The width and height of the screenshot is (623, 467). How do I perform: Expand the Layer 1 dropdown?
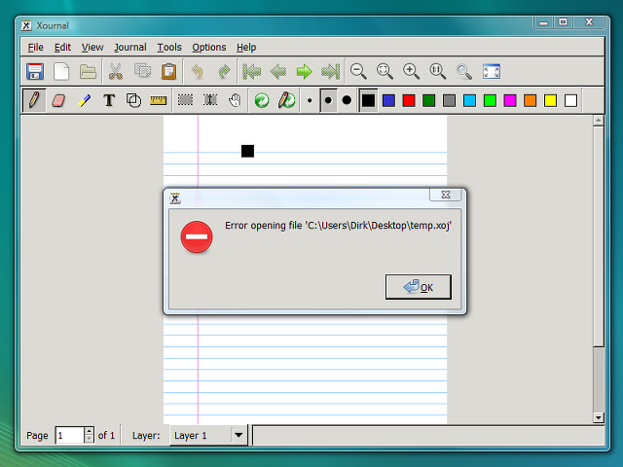[x=238, y=435]
